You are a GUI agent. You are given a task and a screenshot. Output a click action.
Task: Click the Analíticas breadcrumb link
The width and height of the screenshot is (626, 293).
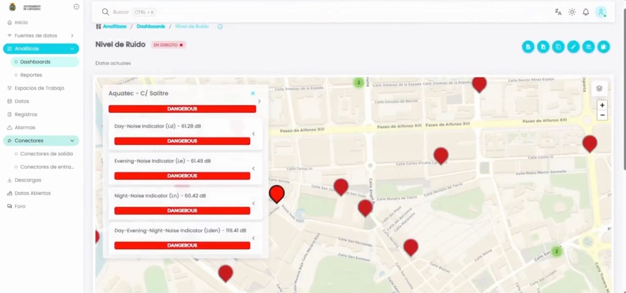pos(114,26)
